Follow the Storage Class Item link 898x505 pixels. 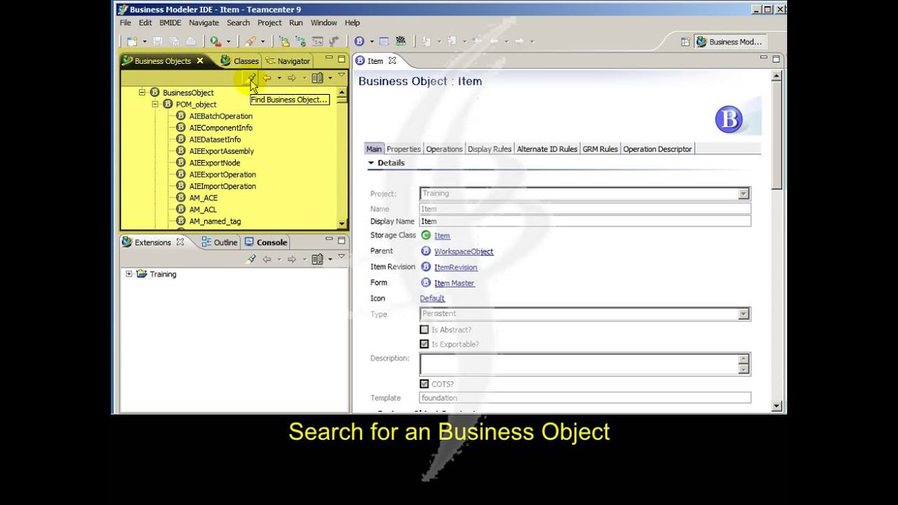(x=442, y=236)
